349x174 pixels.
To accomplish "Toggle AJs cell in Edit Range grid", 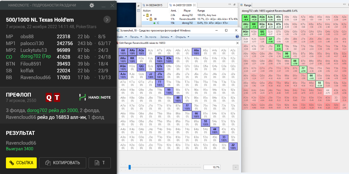I will [151, 52].
